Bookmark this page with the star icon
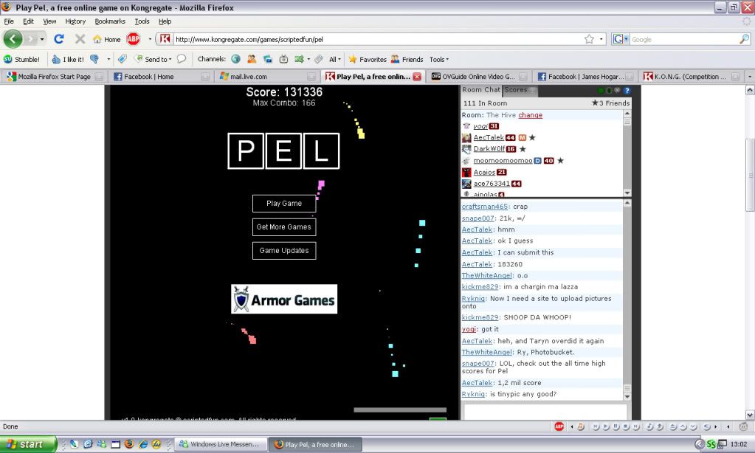The image size is (755, 453). (x=589, y=39)
